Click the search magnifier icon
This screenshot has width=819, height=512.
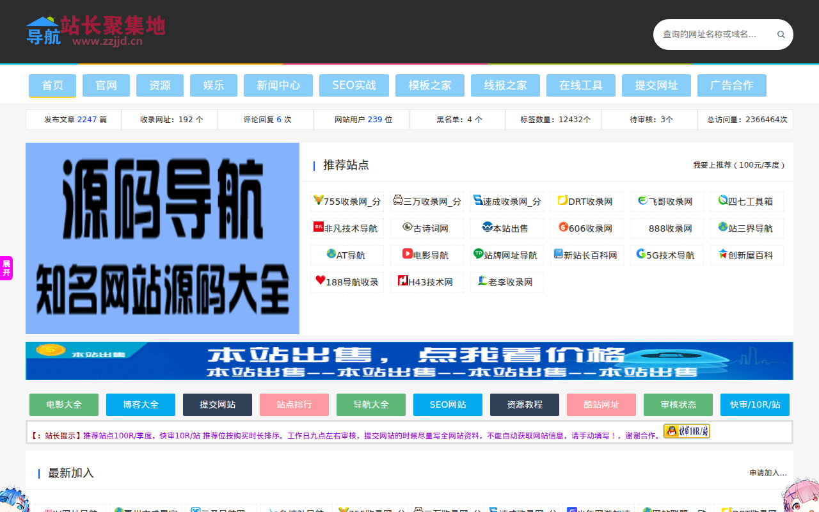[781, 35]
